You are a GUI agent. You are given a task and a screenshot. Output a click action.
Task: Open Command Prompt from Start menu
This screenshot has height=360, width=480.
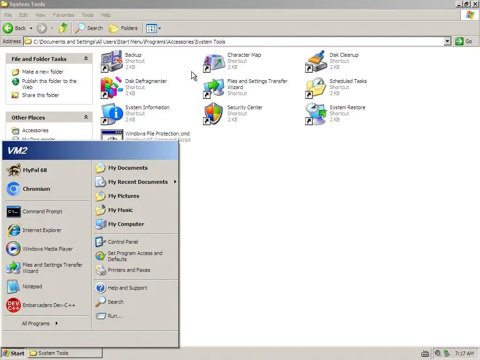(x=47, y=211)
